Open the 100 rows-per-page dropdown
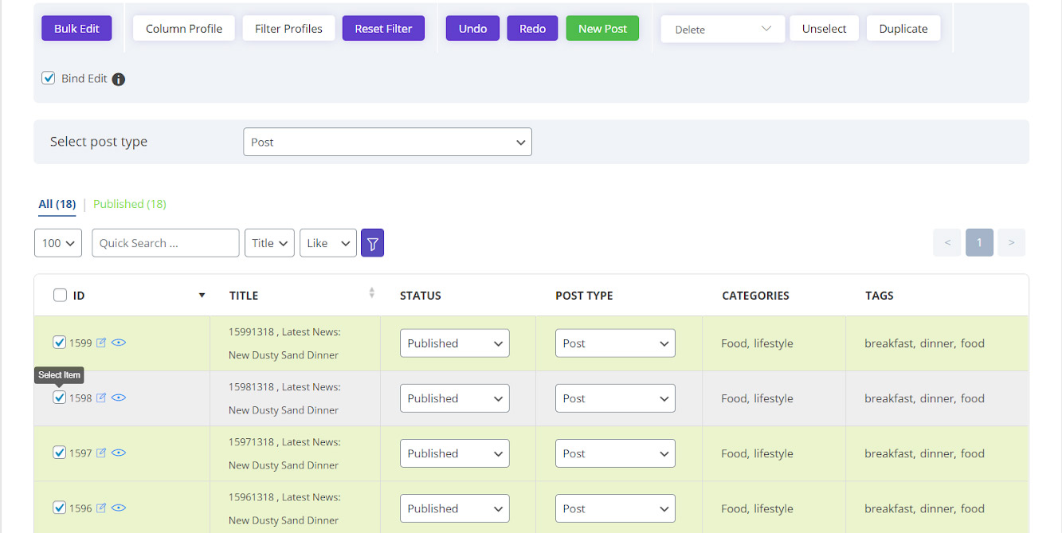1062x533 pixels. pyautogui.click(x=58, y=243)
